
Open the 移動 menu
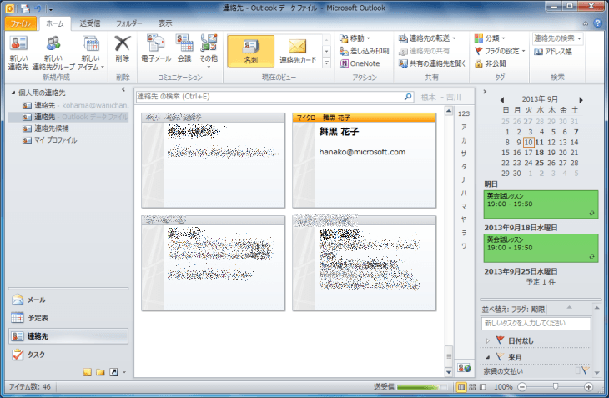click(355, 38)
